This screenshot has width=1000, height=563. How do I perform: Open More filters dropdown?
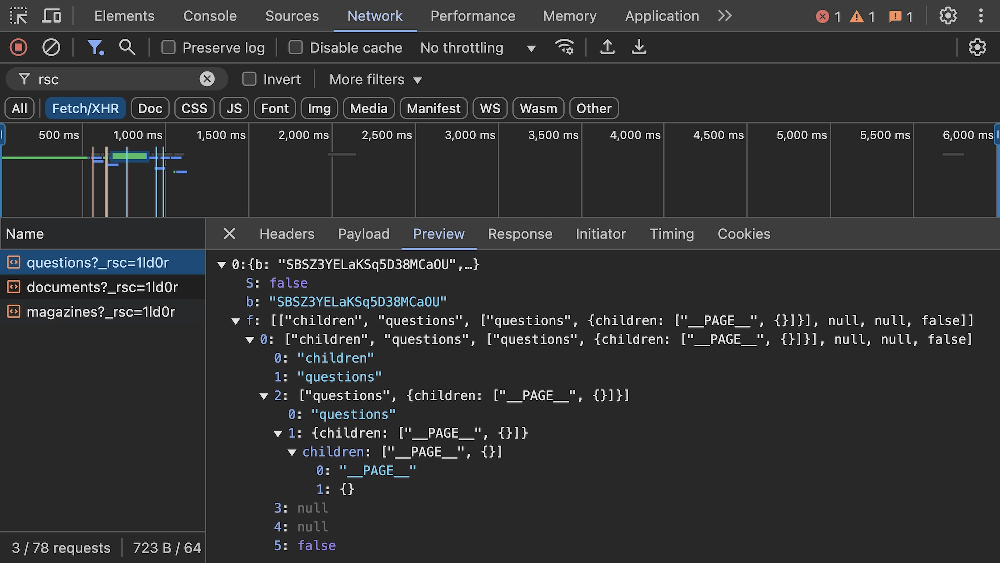click(x=375, y=80)
